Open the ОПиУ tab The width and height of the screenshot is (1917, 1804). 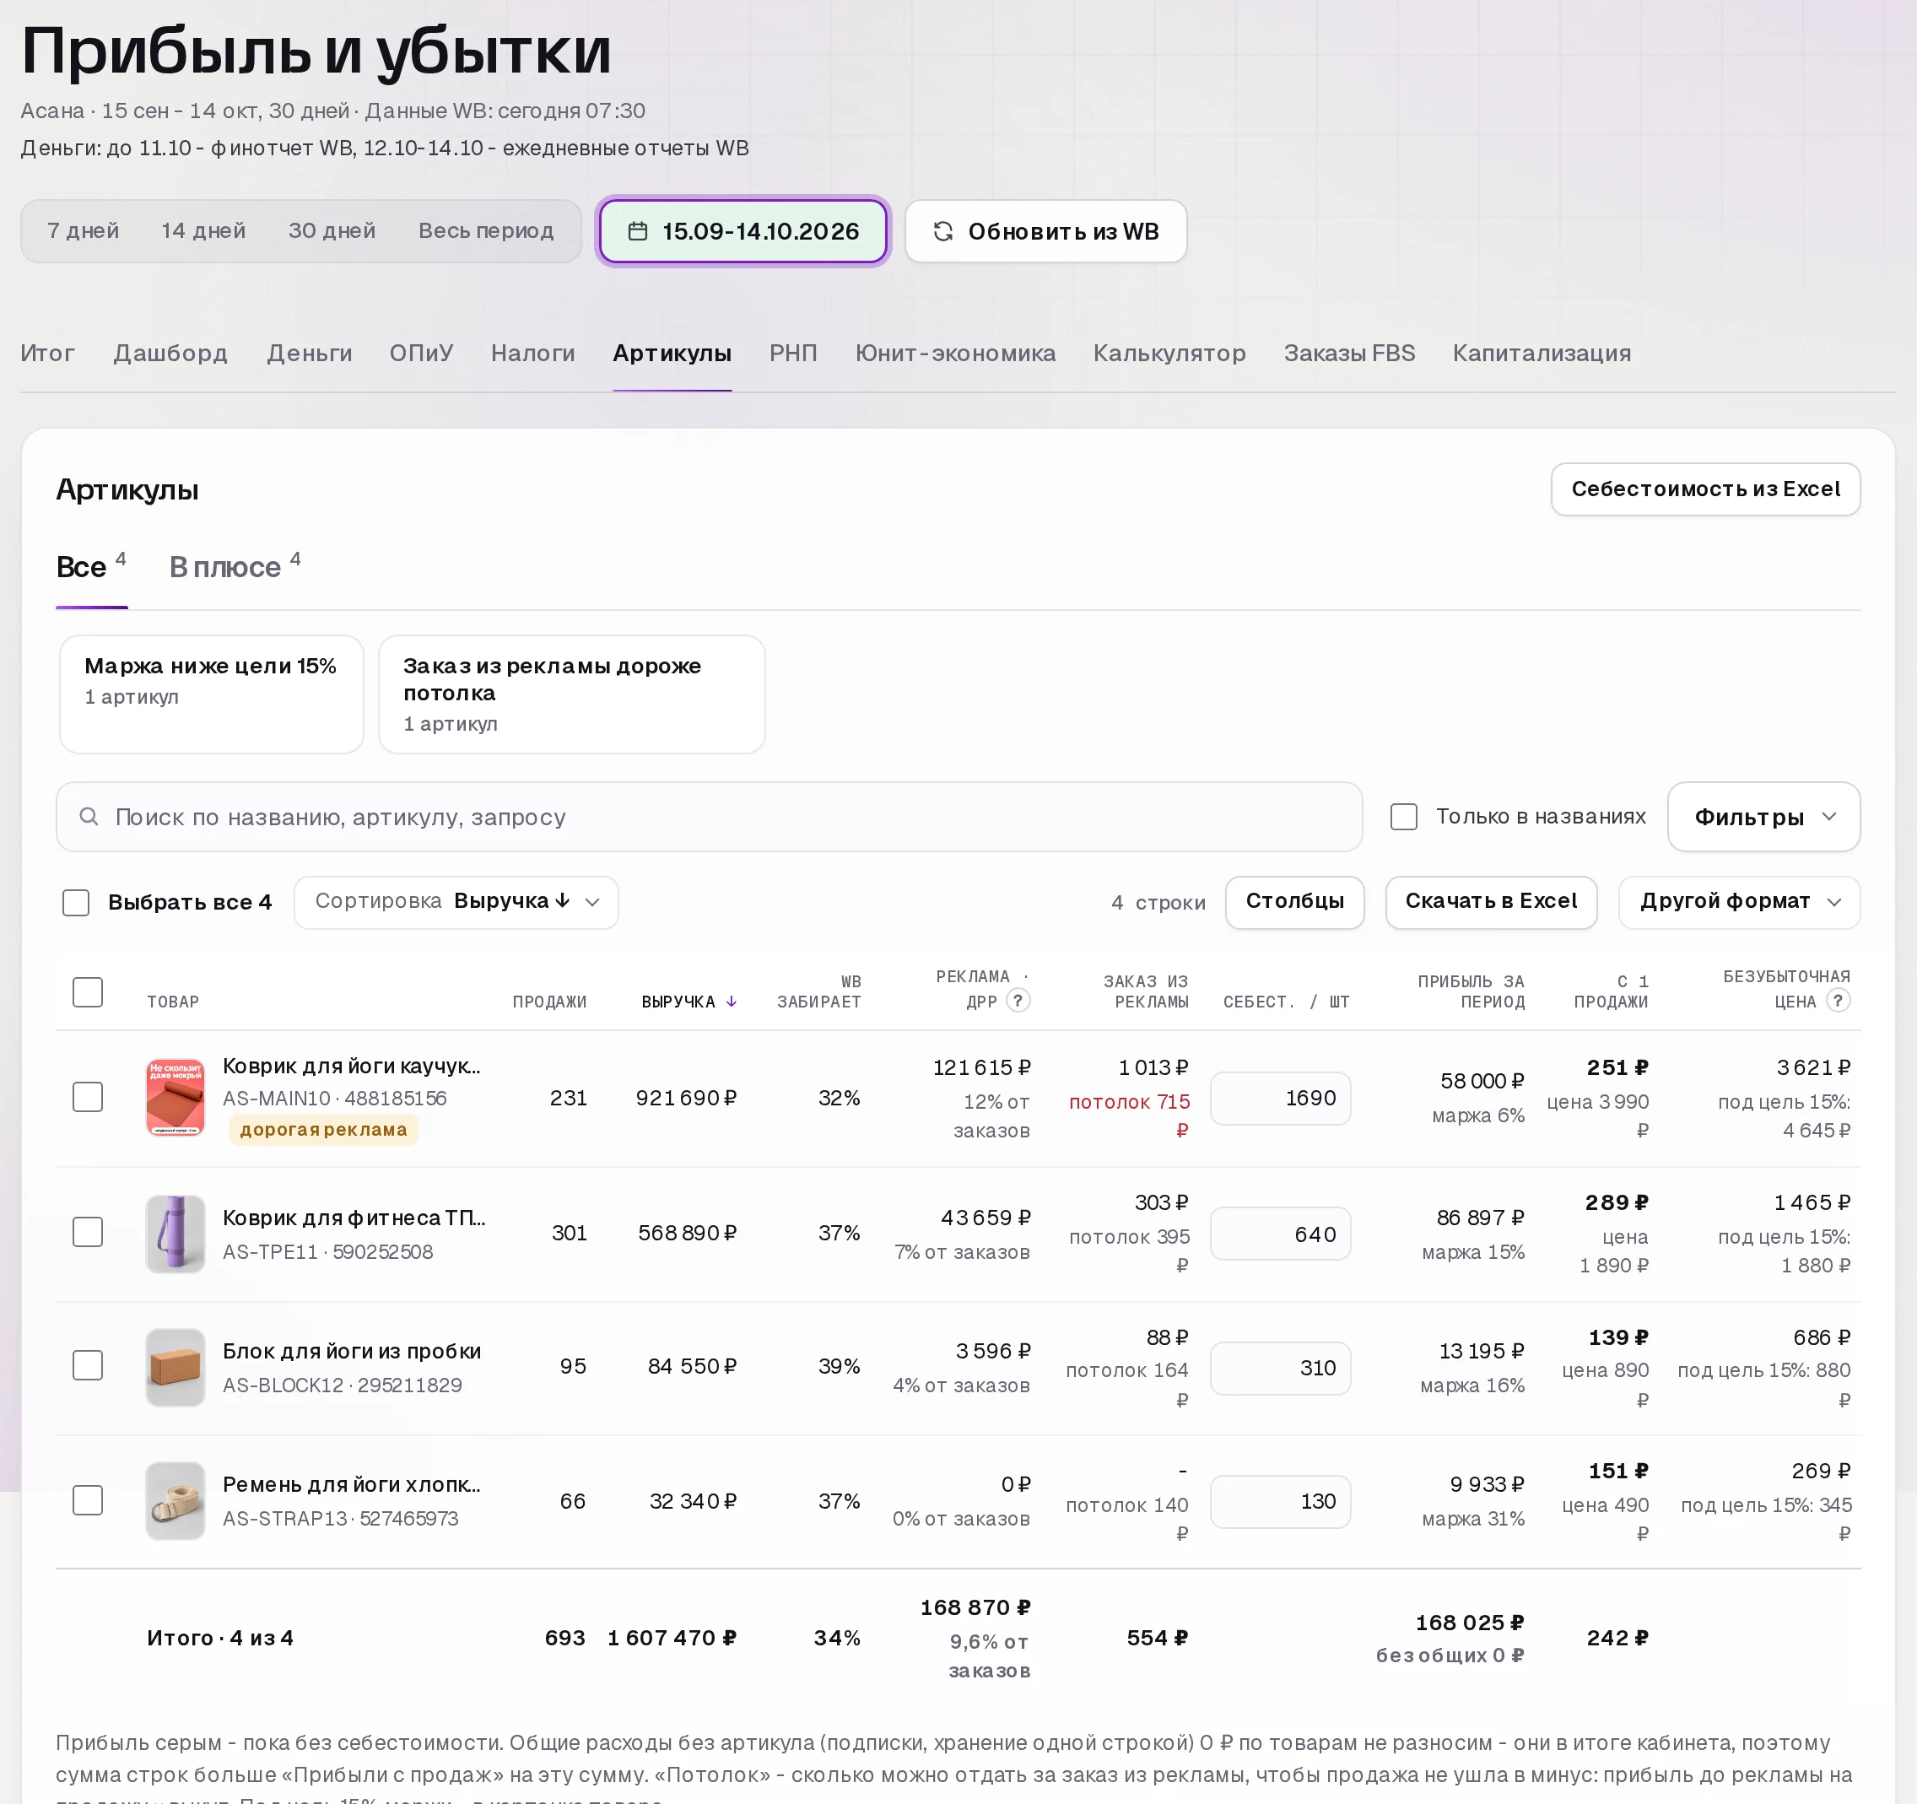pos(421,353)
